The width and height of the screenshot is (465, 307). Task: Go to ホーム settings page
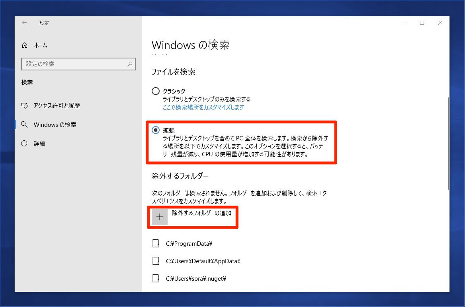pos(41,45)
